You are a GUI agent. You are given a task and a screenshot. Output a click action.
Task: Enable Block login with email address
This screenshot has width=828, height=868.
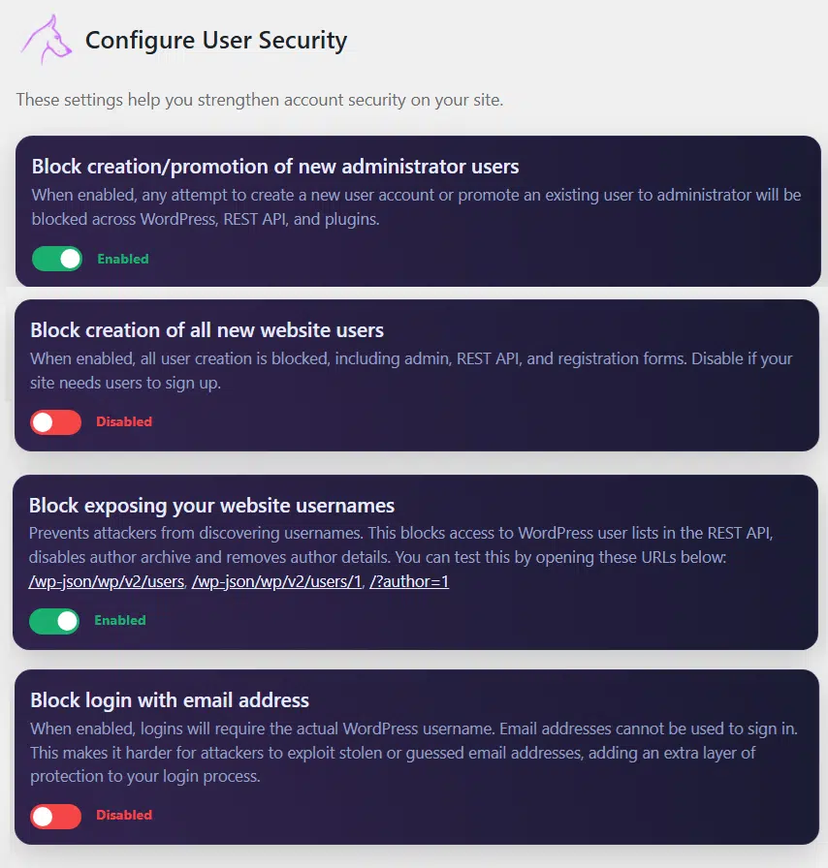click(55, 817)
